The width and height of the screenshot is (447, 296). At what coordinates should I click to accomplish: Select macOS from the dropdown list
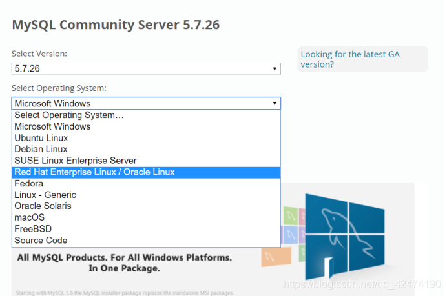coord(146,217)
